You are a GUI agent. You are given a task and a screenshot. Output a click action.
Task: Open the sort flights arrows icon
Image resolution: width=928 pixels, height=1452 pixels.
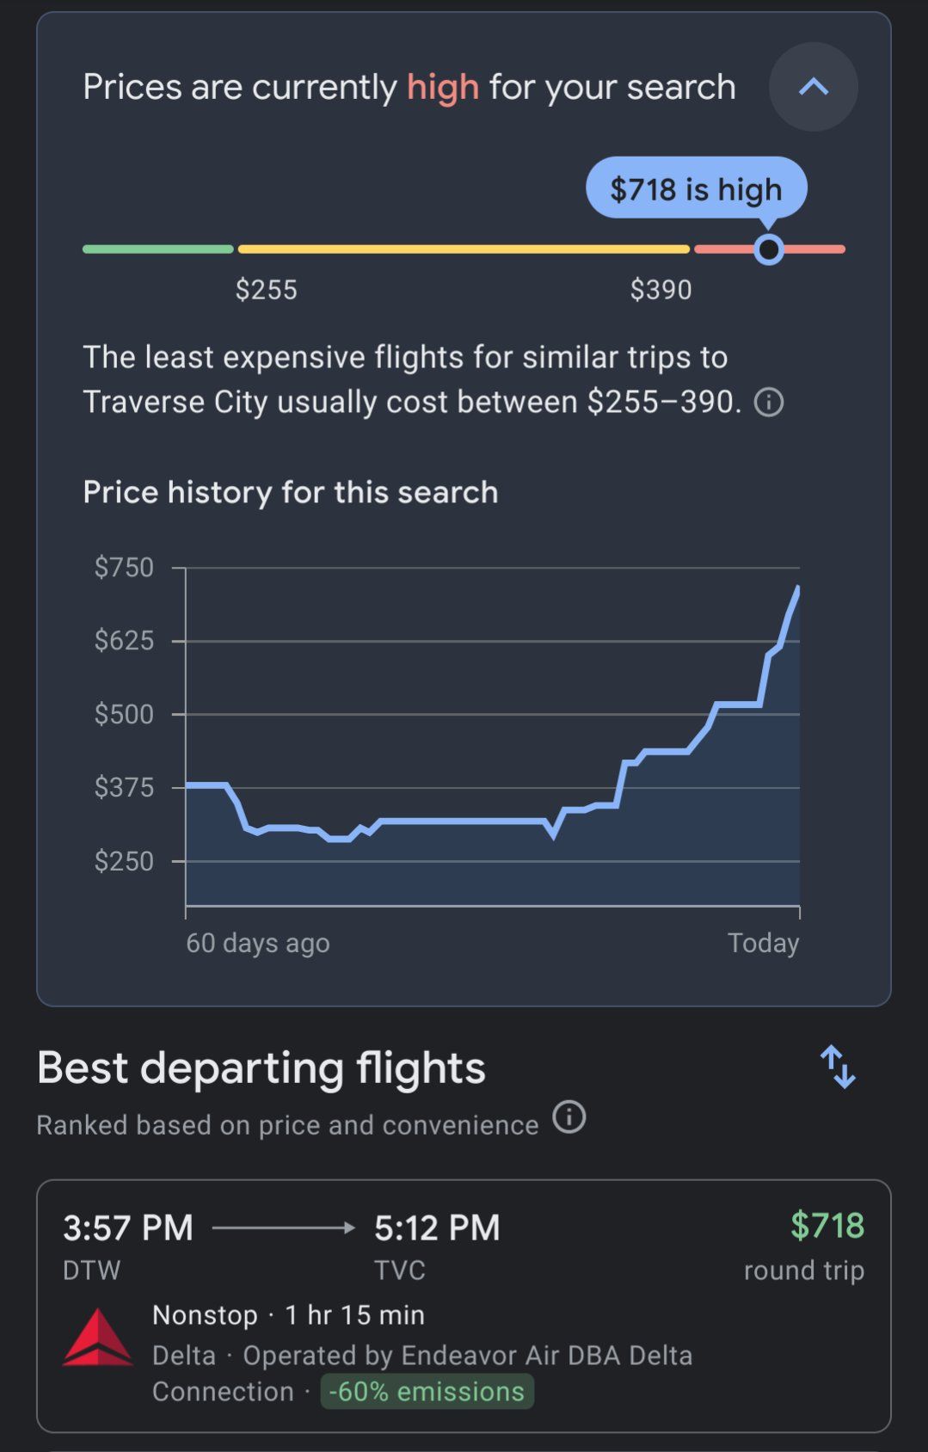pyautogui.click(x=837, y=1067)
